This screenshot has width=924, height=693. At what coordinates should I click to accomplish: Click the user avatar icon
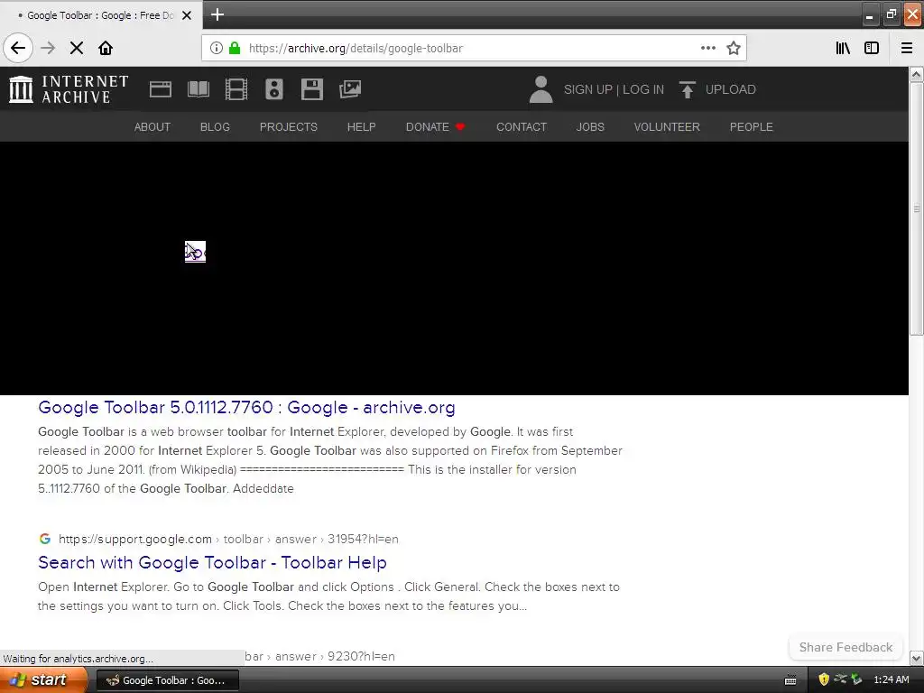[x=541, y=89]
